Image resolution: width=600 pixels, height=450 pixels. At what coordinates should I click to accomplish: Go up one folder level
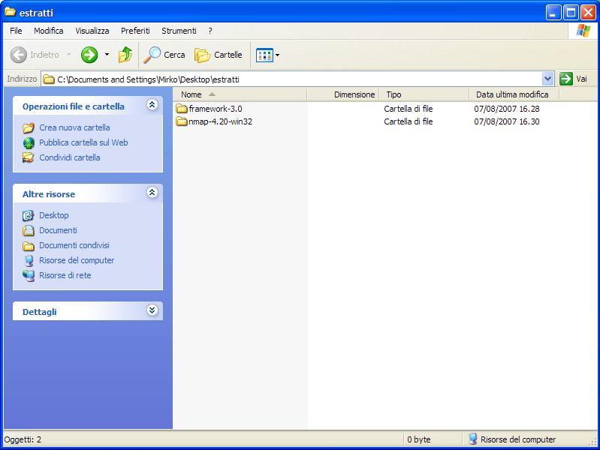coord(125,55)
